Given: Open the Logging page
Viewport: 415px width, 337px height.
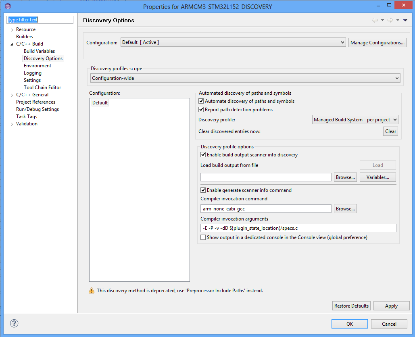Looking at the screenshot, I should click(33, 73).
